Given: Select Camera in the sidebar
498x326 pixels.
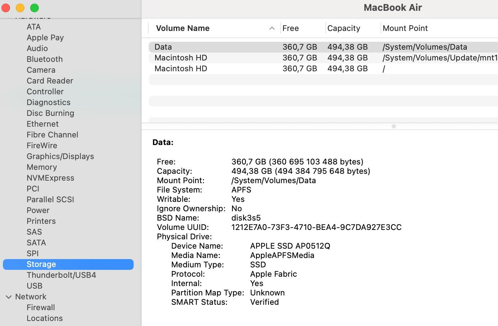Looking at the screenshot, I should [x=41, y=70].
